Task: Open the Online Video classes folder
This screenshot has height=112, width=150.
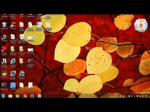Action: pyautogui.click(x=22, y=51)
